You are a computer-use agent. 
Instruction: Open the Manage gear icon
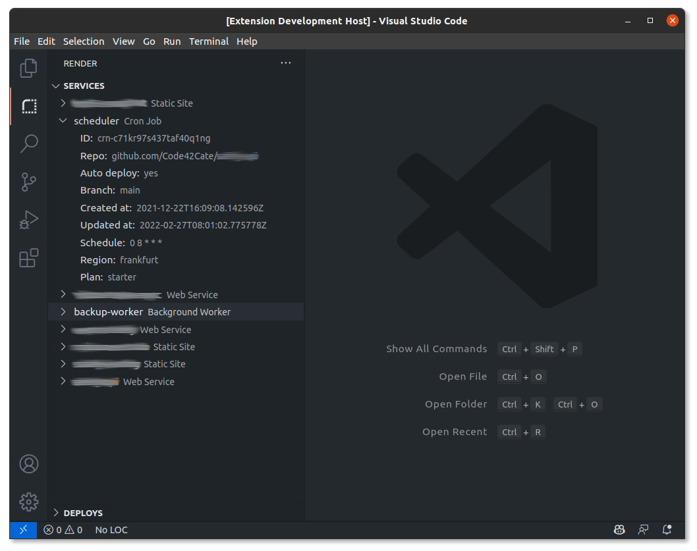coord(29,502)
